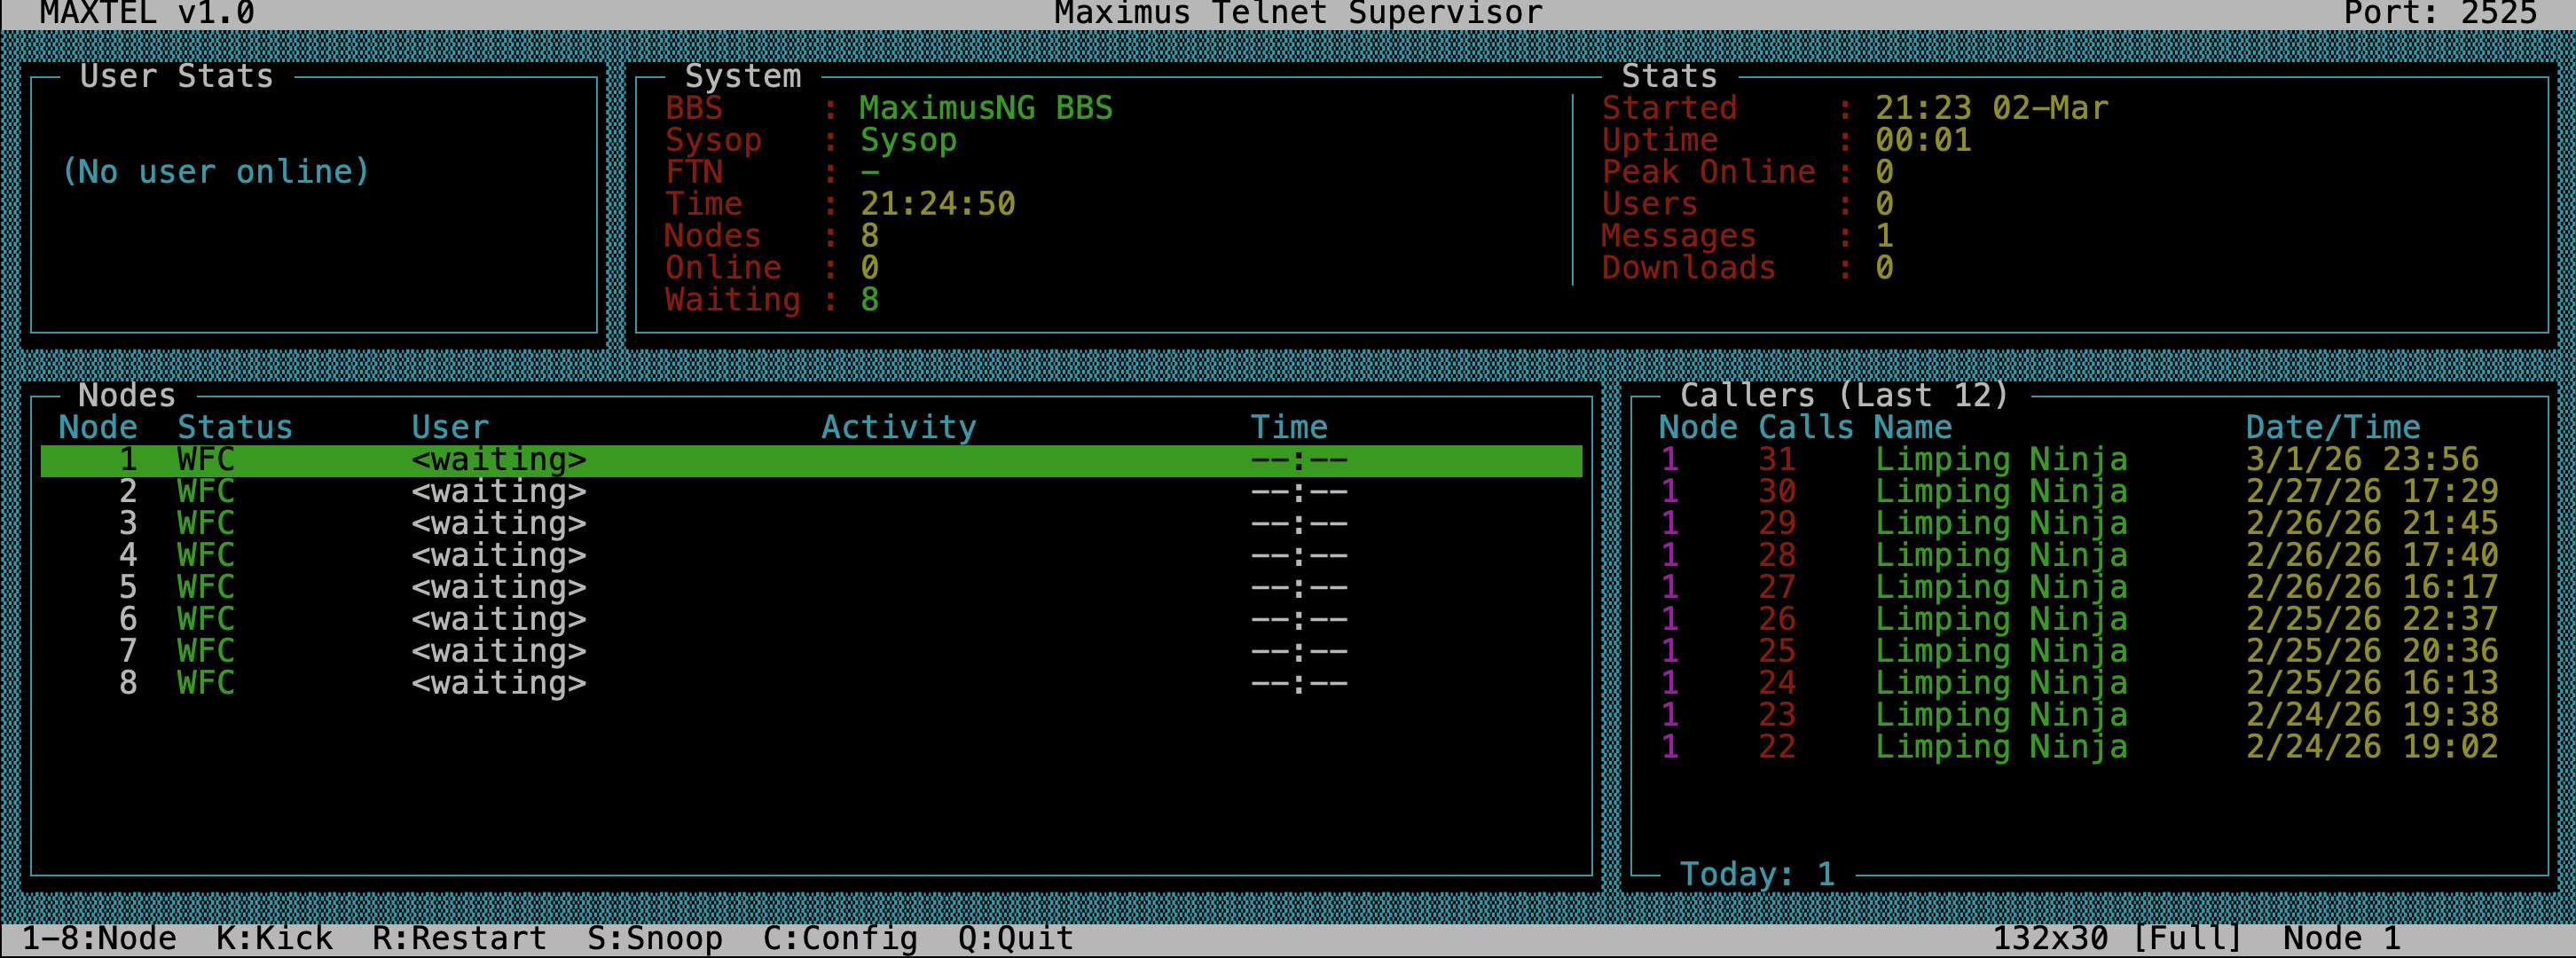Select node 7 row in Nodes list

(811, 652)
